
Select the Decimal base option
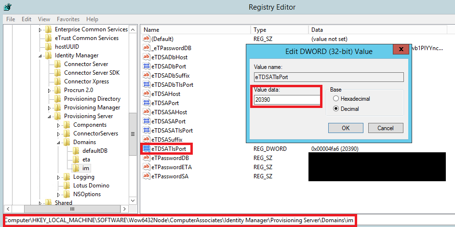point(336,109)
